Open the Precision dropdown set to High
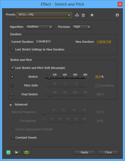The height and width of the screenshot is (161, 125). point(82,27)
